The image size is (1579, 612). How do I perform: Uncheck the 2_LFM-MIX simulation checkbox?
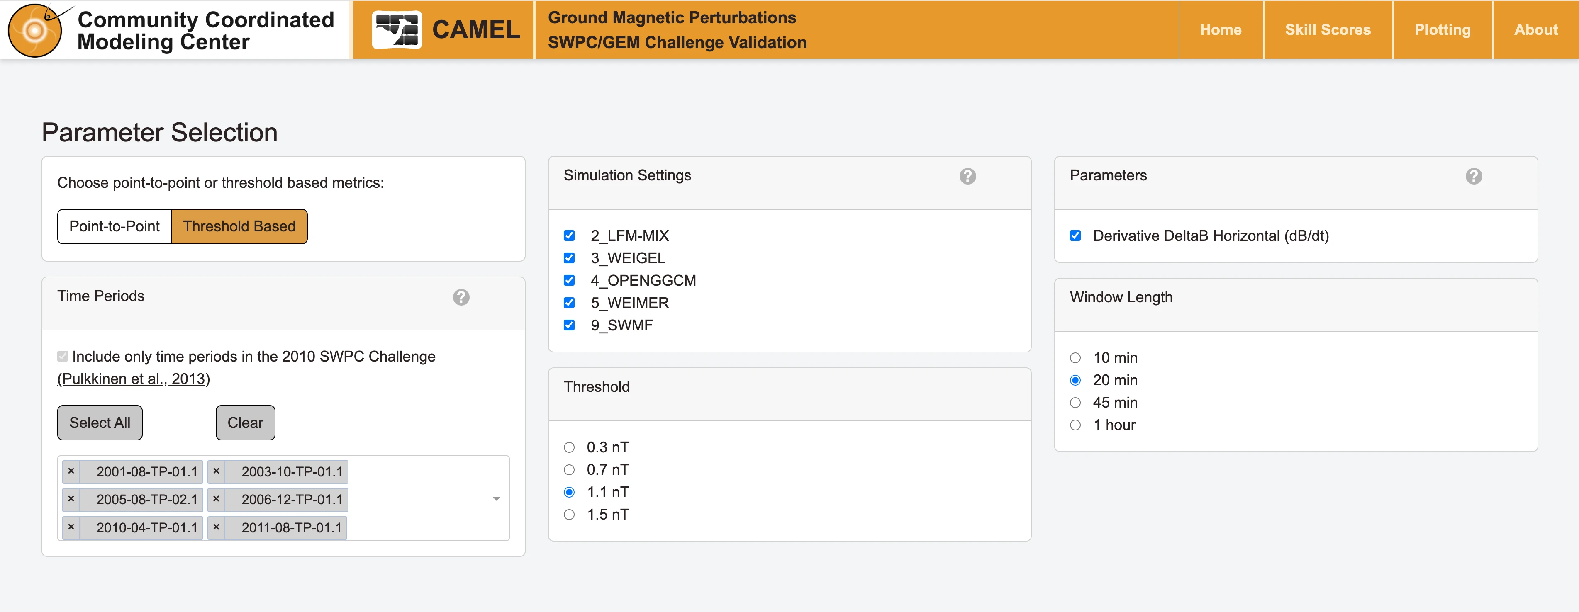click(x=569, y=236)
